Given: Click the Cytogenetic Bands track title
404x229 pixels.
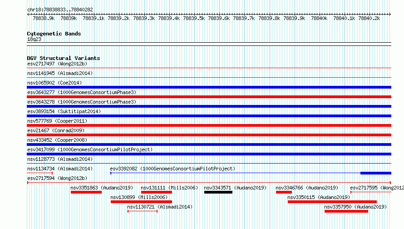Looking at the screenshot, I should point(54,34).
